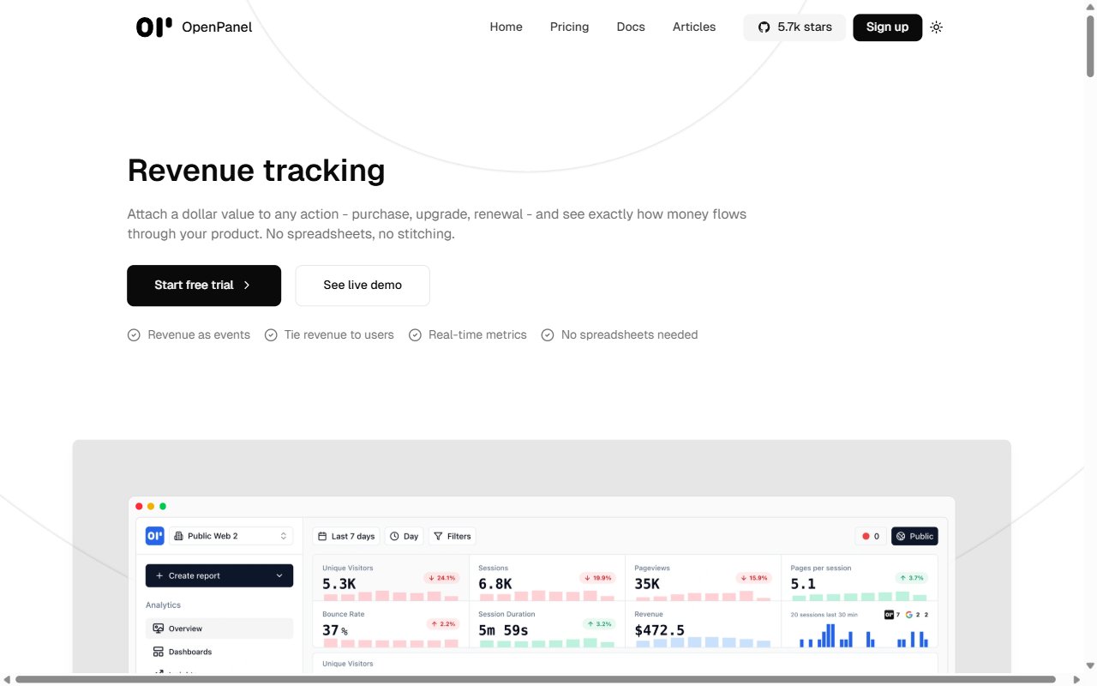Open the Day interval selector
This screenshot has width=1097, height=686.
point(405,536)
